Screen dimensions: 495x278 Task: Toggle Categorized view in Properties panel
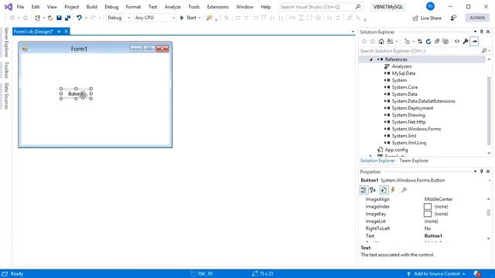364,190
